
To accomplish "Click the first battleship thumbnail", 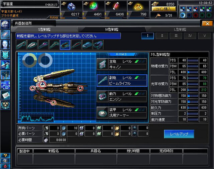I will 21,45.
